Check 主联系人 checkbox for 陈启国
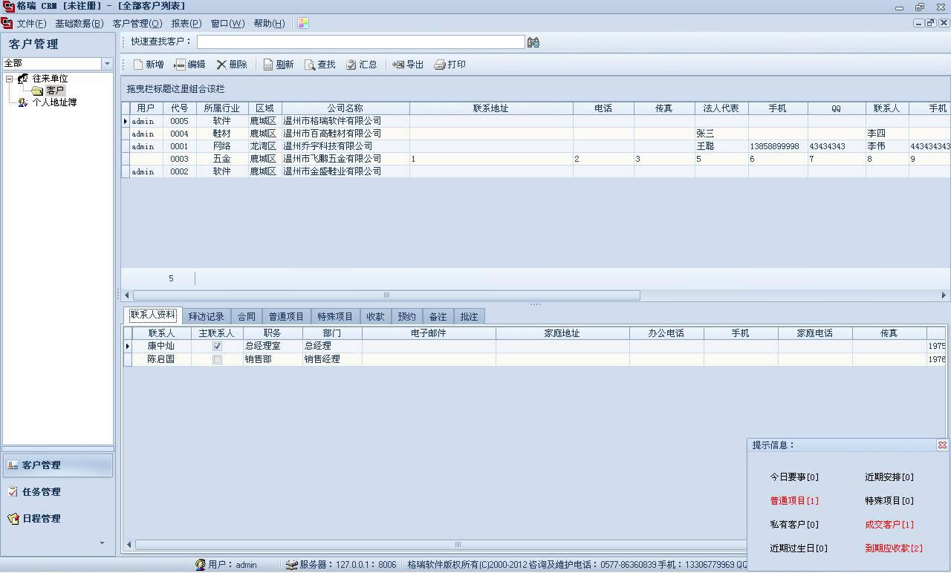951x573 pixels. tap(217, 359)
